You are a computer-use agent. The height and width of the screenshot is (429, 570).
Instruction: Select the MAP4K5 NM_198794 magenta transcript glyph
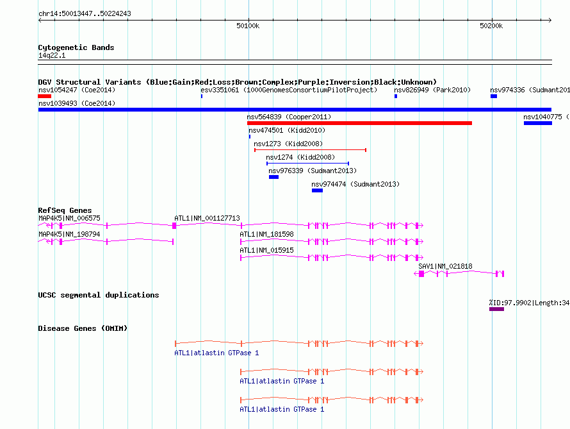click(x=106, y=242)
